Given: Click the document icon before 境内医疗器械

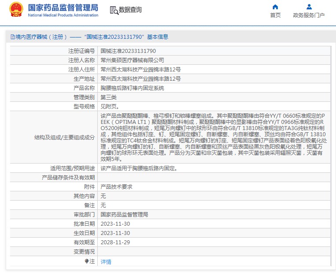Looking at the screenshot, I should [13, 37].
